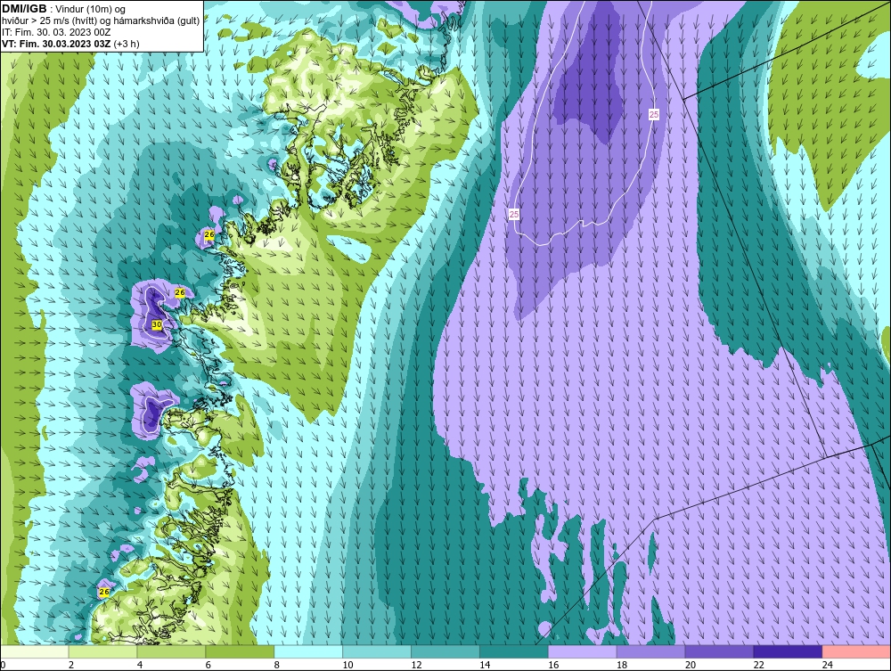891x671 pixels.
Task: Pick the 16–18 m/s lavender legend swatch
Action: (x=582, y=651)
